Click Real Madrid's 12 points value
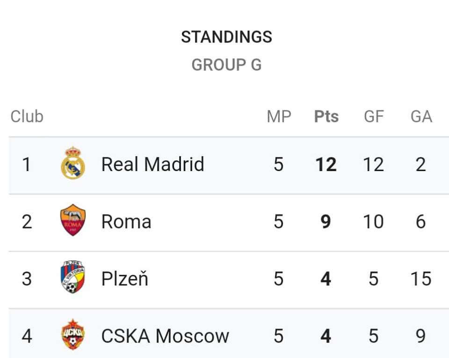This screenshot has width=449, height=358. (326, 165)
